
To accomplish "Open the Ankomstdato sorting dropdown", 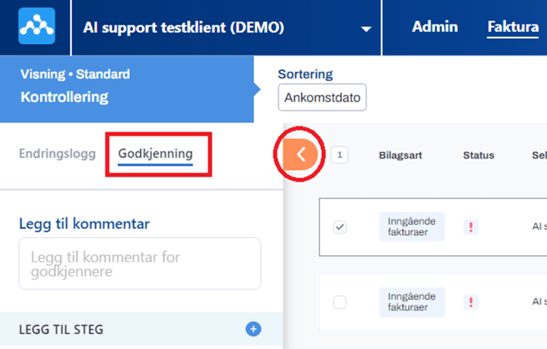I will 322,97.
